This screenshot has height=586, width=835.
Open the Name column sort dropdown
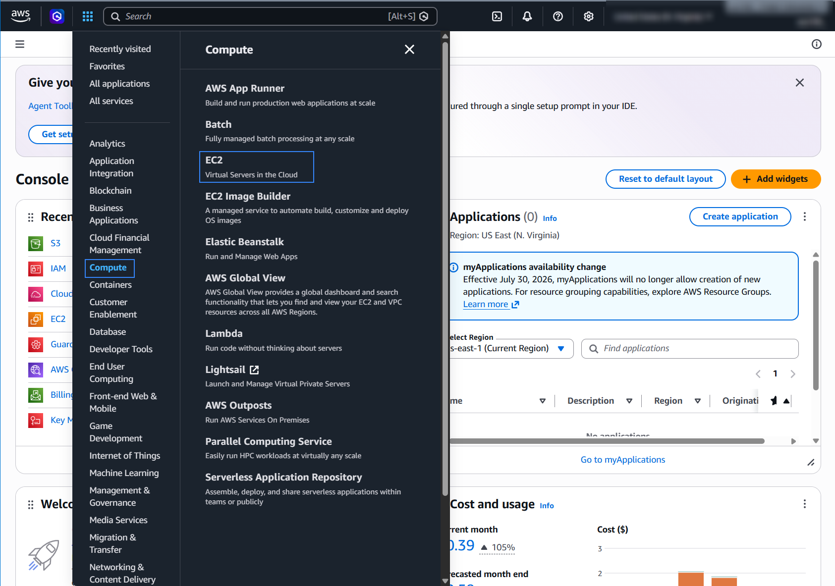click(x=543, y=401)
